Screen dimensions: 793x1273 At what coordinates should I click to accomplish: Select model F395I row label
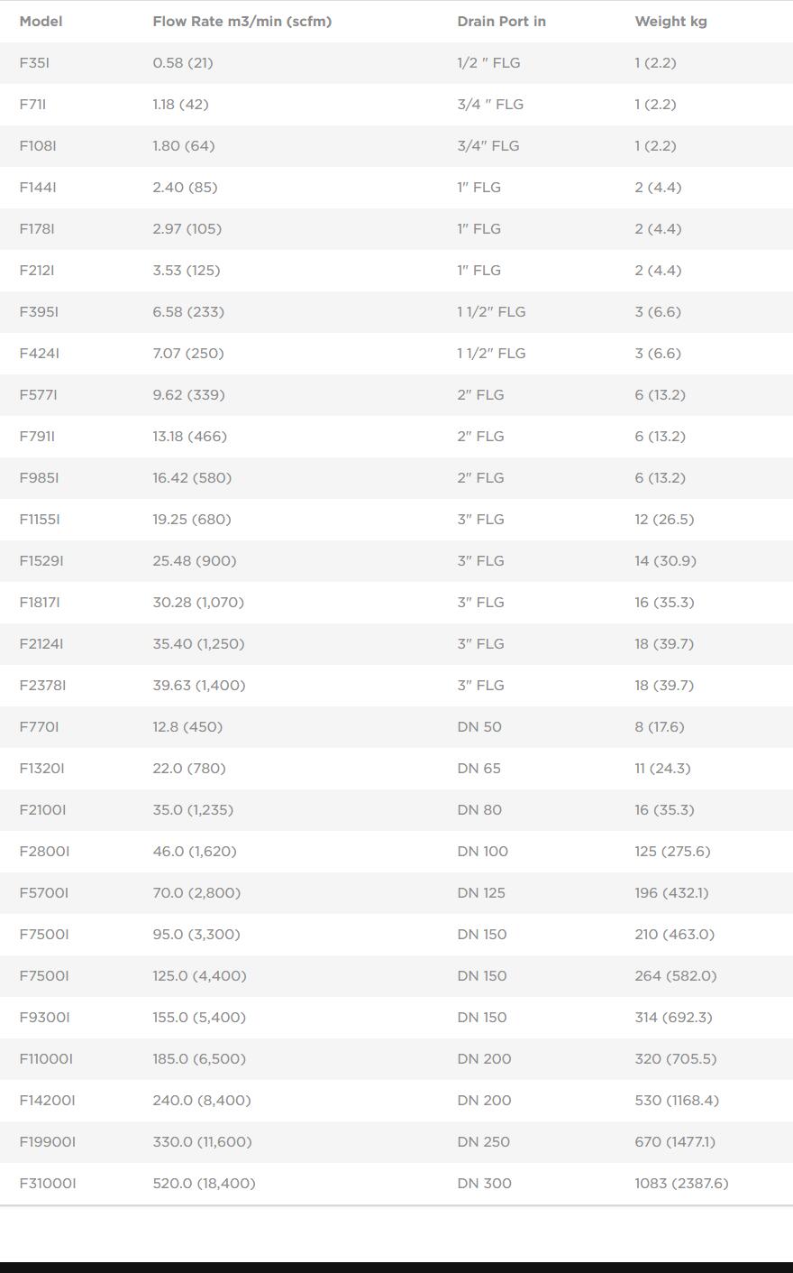pyautogui.click(x=39, y=312)
